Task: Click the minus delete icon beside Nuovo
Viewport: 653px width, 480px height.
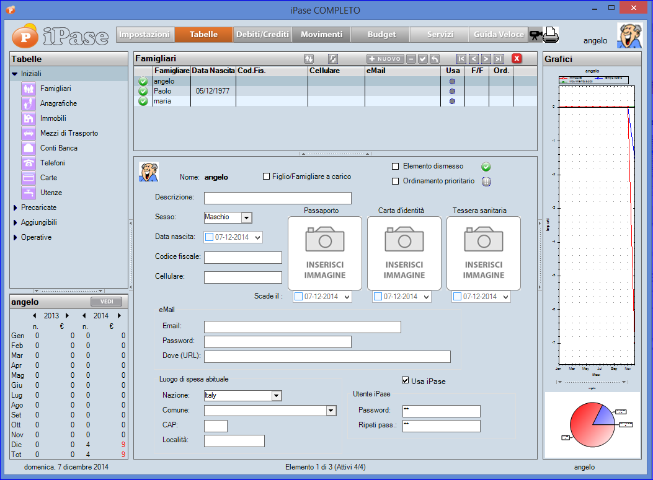Action: (x=411, y=59)
